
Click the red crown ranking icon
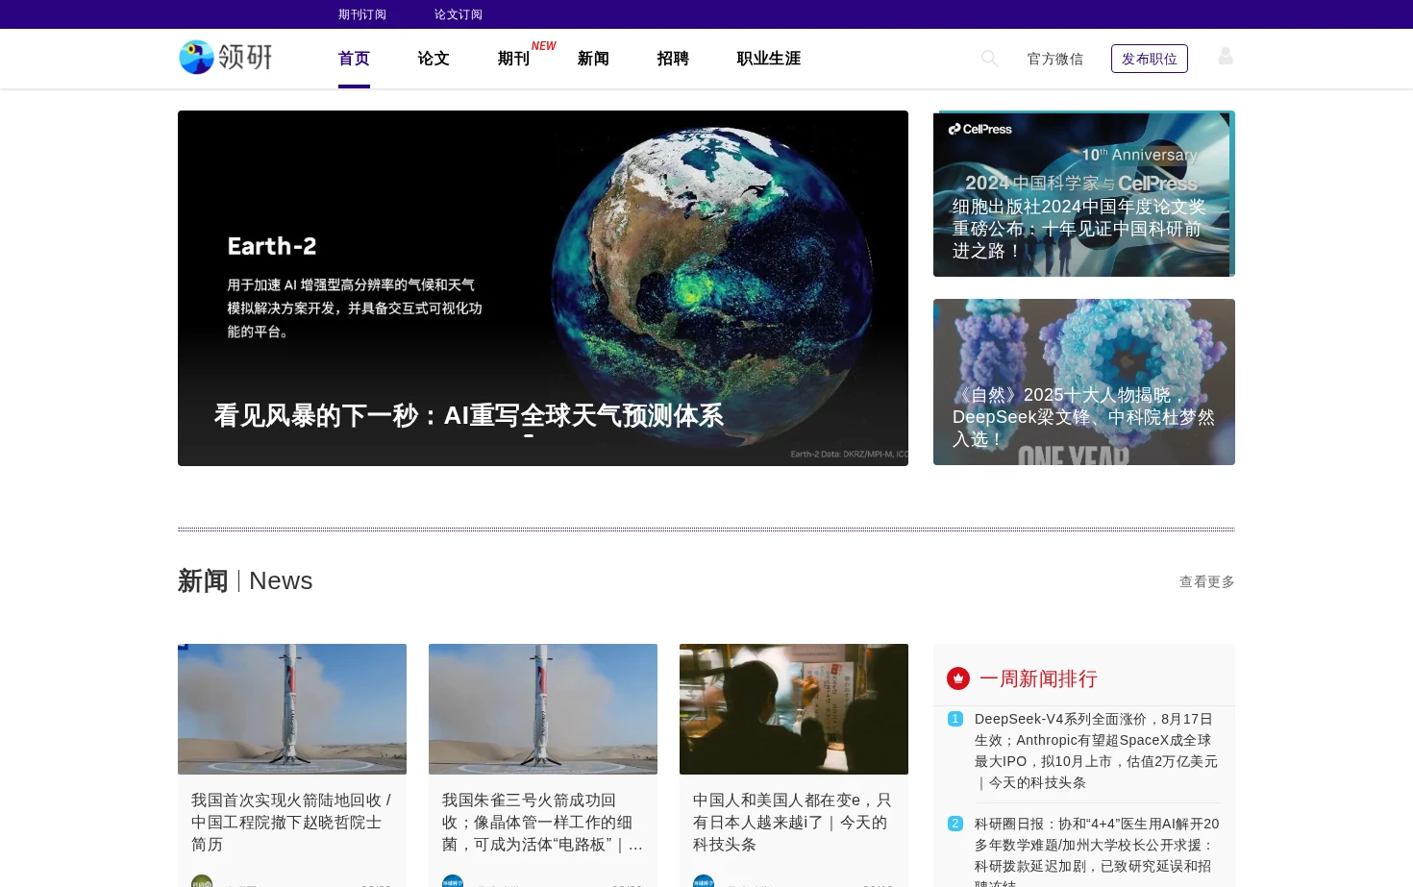958,678
